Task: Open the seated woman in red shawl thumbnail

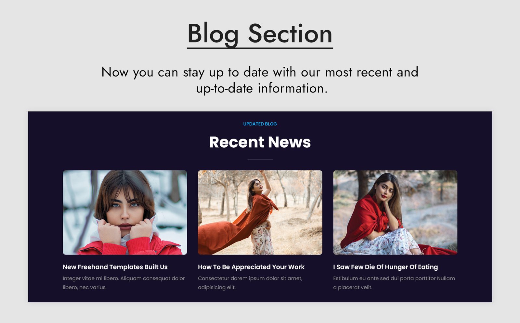Action: tap(395, 212)
